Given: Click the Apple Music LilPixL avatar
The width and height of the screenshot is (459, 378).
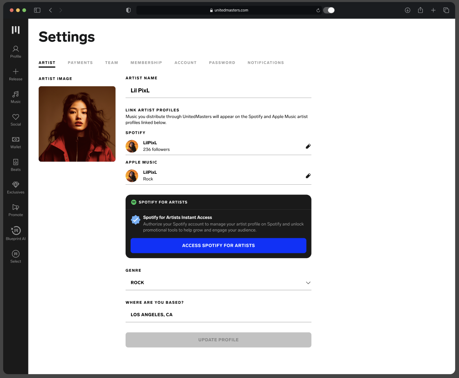Looking at the screenshot, I should tap(132, 176).
